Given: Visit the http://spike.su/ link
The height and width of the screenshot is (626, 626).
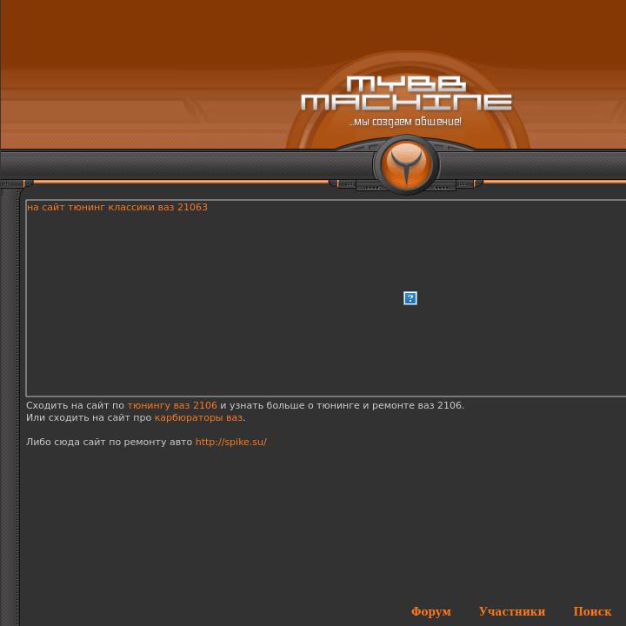Looking at the screenshot, I should pyautogui.click(x=230, y=442).
